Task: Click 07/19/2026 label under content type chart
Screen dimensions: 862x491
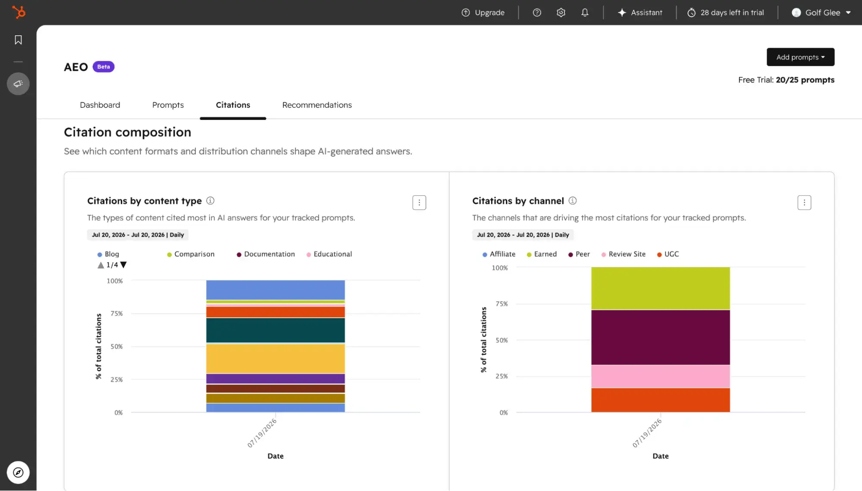Action: pos(262,433)
